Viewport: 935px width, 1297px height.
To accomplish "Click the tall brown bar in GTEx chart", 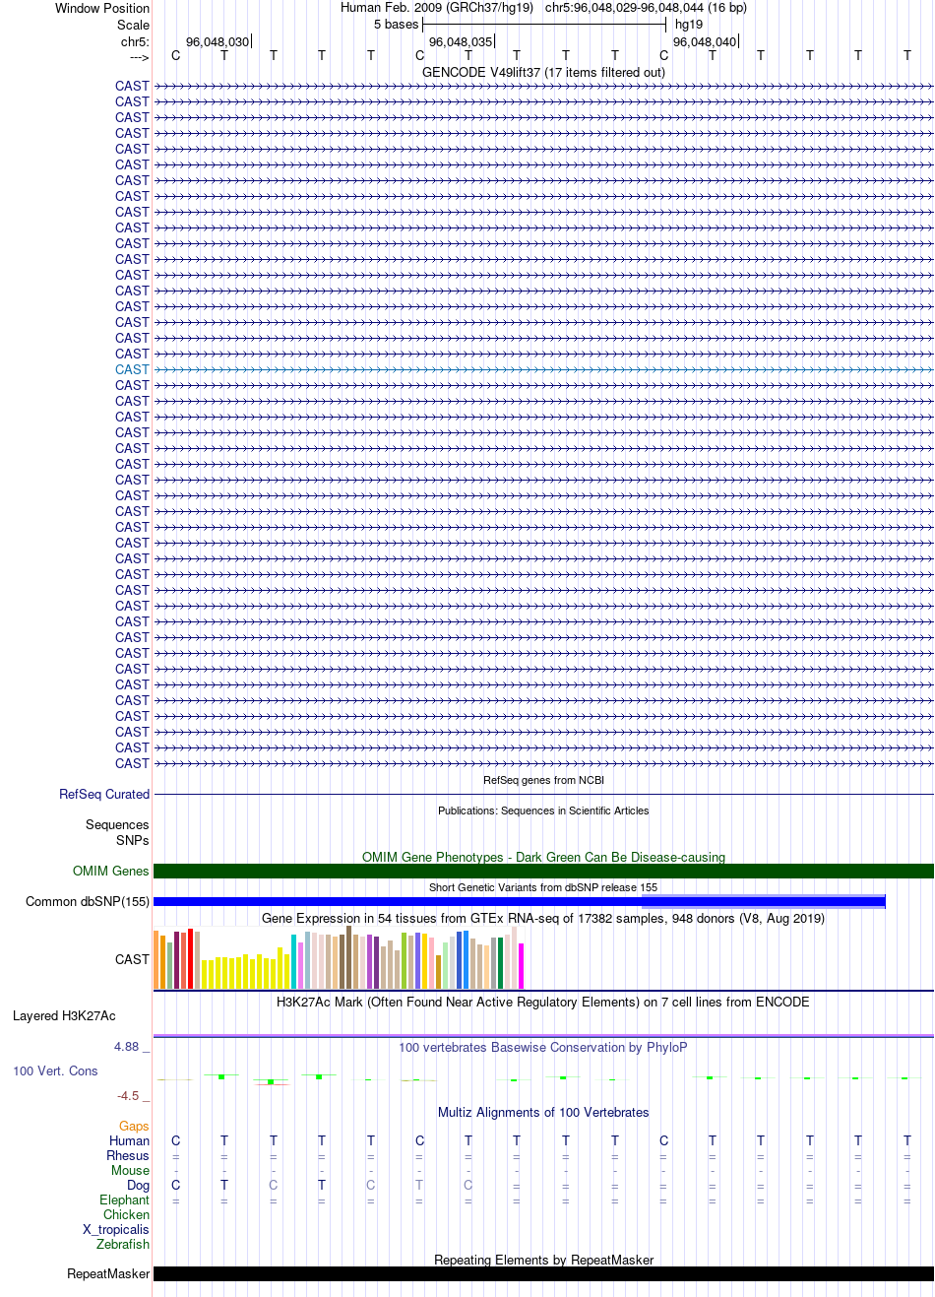I will pos(348,957).
